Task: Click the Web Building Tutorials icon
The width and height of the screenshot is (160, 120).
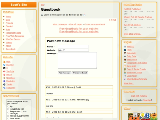Action: pyautogui.click(x=125, y=79)
